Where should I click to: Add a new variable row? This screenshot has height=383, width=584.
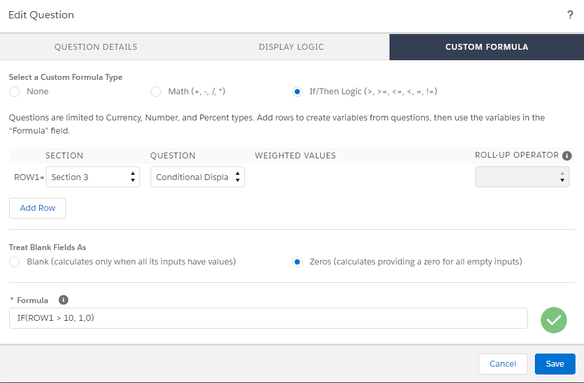[37, 208]
